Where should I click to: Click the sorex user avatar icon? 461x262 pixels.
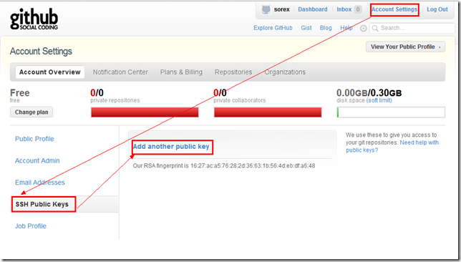click(x=266, y=9)
